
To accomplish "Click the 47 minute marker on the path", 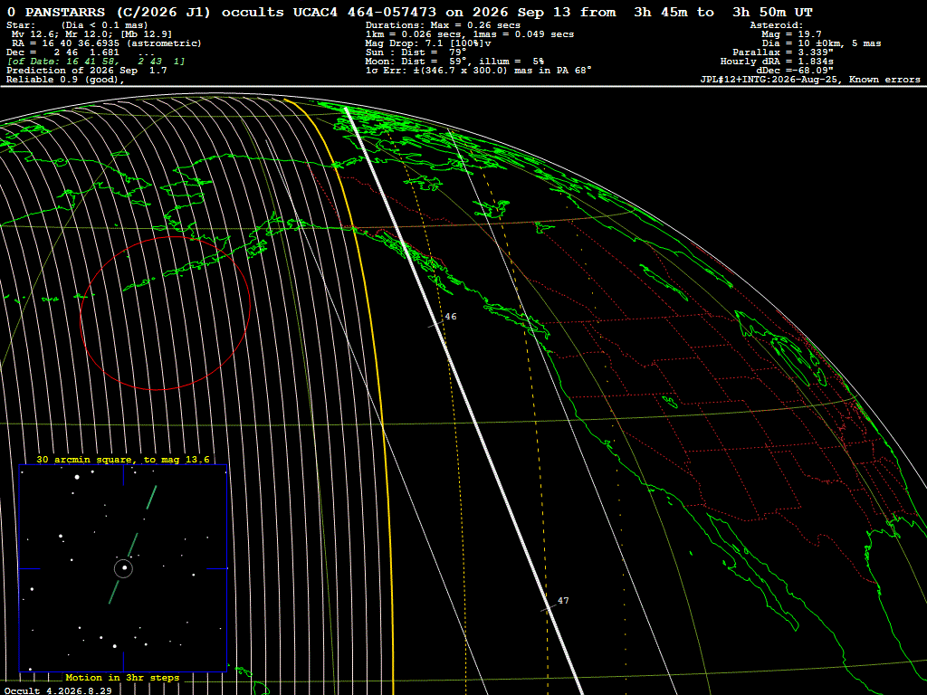I will [x=563, y=601].
